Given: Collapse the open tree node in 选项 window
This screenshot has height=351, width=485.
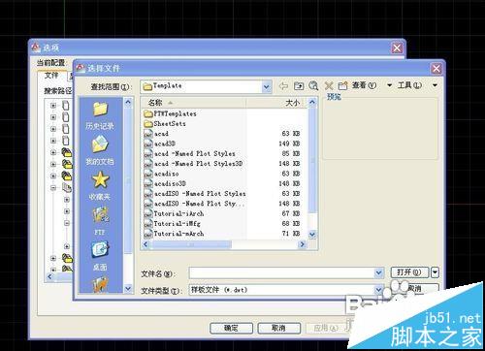Looking at the screenshot, I should tap(53, 187).
